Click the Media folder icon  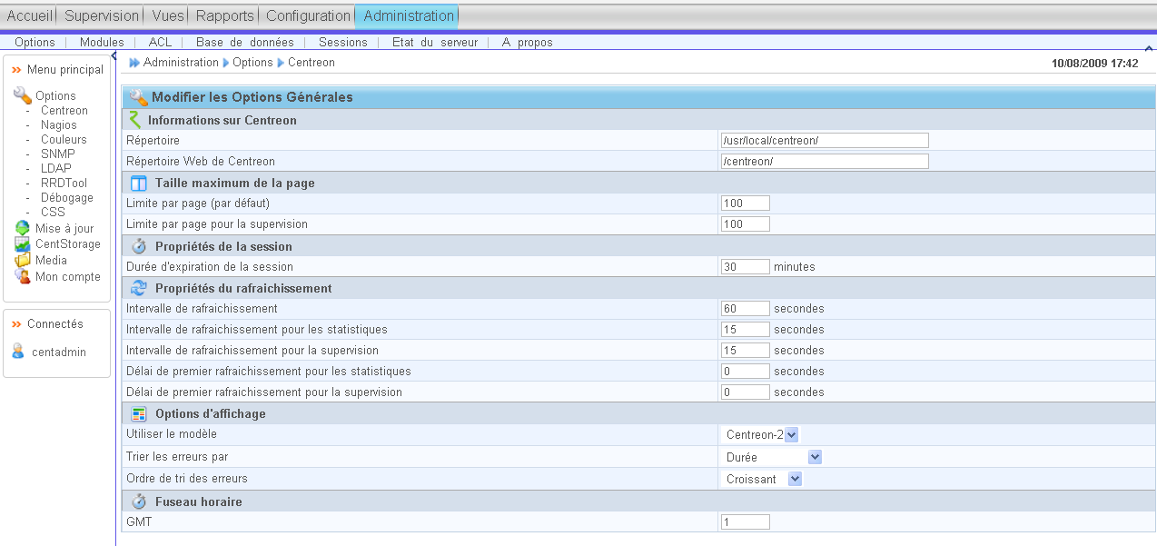pyautogui.click(x=22, y=261)
